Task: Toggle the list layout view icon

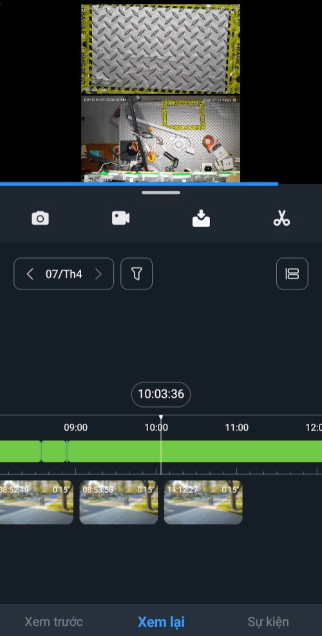Action: coord(292,273)
